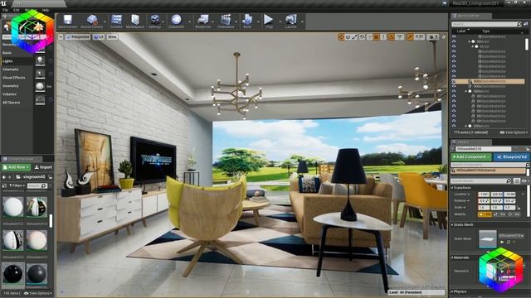Click the Build toolbar icon
The width and height of the screenshot is (531, 298).
(247, 22)
